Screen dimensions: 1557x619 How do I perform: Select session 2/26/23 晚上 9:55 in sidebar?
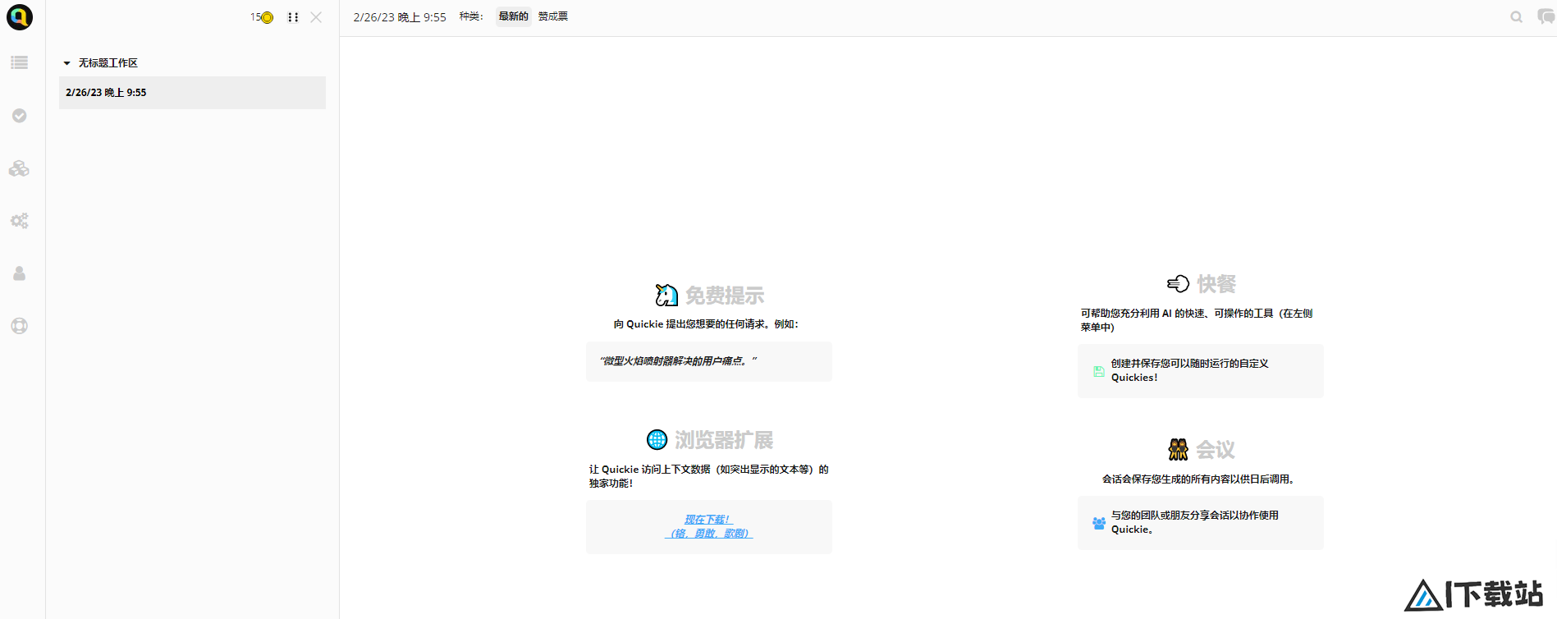[x=192, y=93]
